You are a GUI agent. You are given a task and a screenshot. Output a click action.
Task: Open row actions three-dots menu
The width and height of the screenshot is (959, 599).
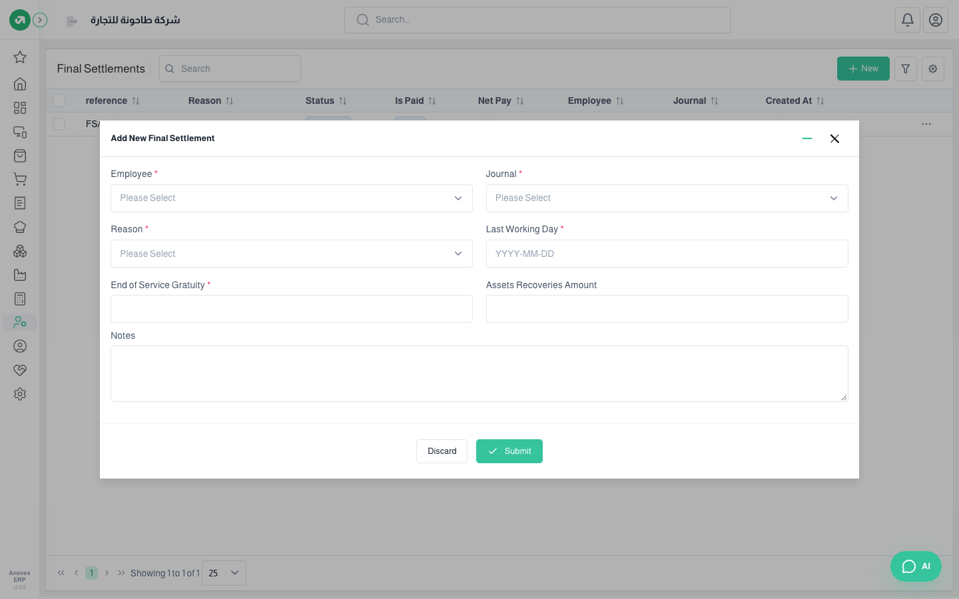coord(926,124)
